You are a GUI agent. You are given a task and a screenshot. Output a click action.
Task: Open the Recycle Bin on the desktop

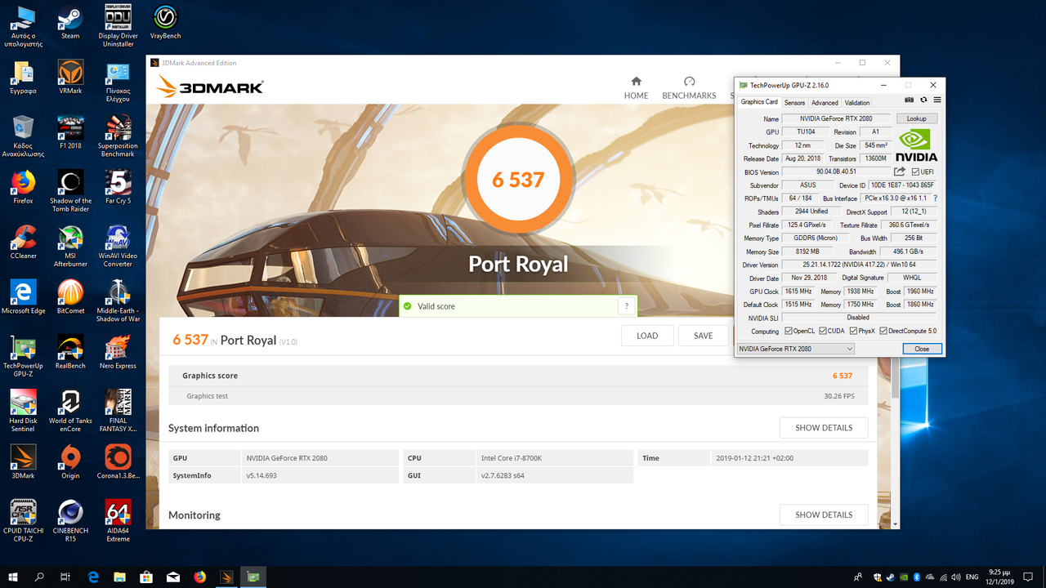click(23, 136)
